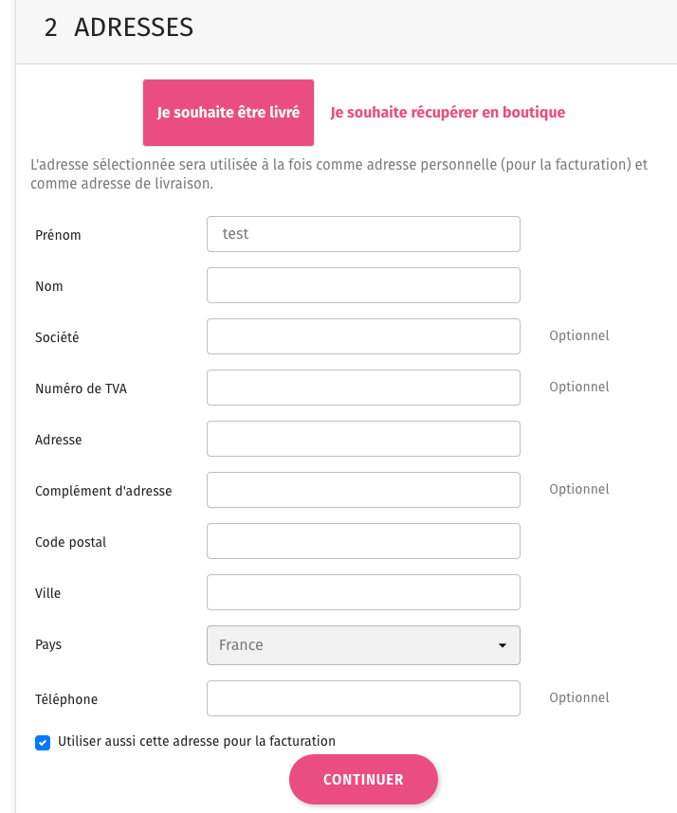677x813 pixels.
Task: Click the Adresse input box
Action: pos(363,439)
